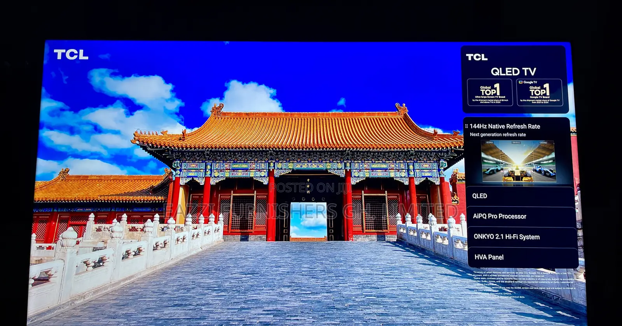
Task: Click the dotted grip icon beside 144Hz
Action: [466, 126]
